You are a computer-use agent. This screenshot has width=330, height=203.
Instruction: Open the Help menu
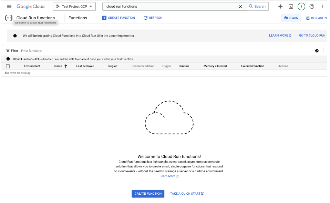312,6
